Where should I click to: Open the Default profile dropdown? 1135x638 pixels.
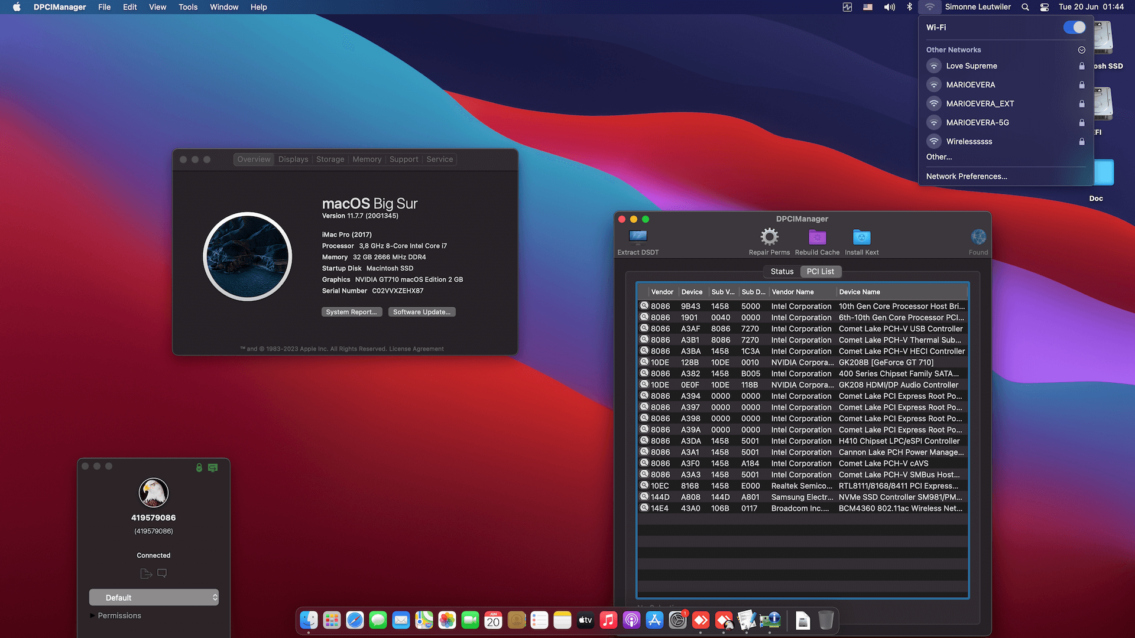point(154,597)
